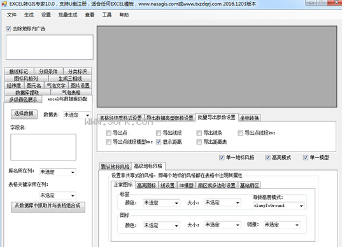Click the 字段名 list box
Viewport: 342px width, 247px height.
(43, 147)
